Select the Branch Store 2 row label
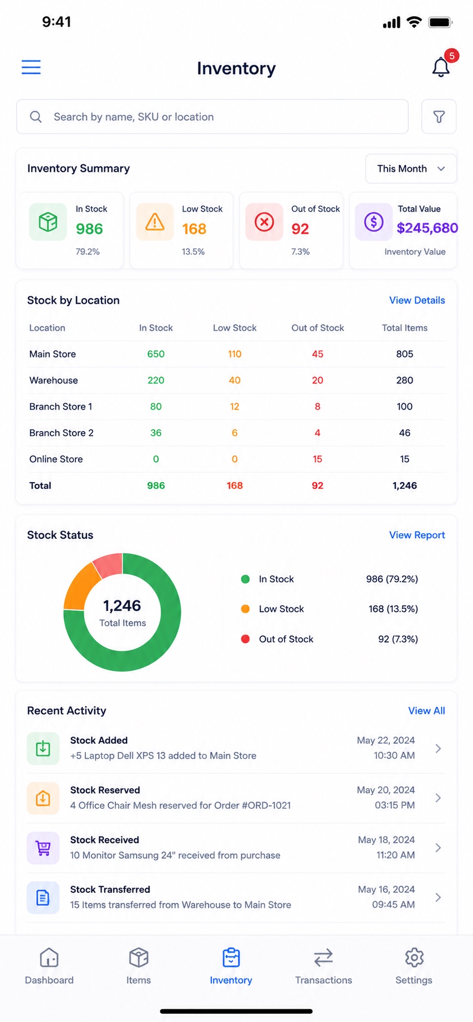This screenshot has height=1022, width=473. coord(62,433)
